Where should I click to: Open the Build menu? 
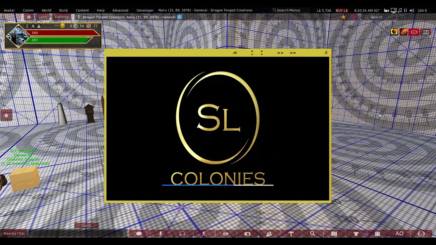(63, 10)
